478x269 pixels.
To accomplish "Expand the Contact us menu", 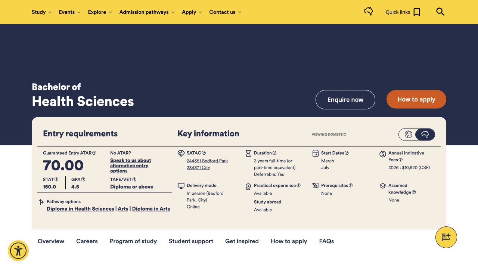I will pos(225,12).
